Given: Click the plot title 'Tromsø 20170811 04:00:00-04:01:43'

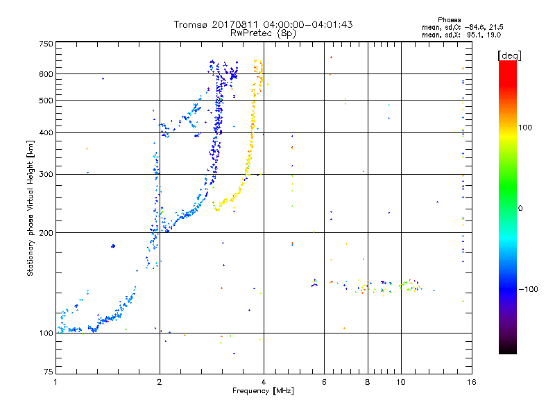Looking at the screenshot, I should (263, 24).
